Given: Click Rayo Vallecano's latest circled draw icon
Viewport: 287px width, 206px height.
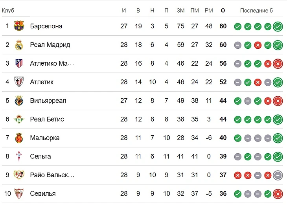Looking at the screenshot, I should (x=278, y=175).
